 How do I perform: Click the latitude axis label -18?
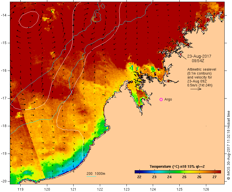point(4,126)
